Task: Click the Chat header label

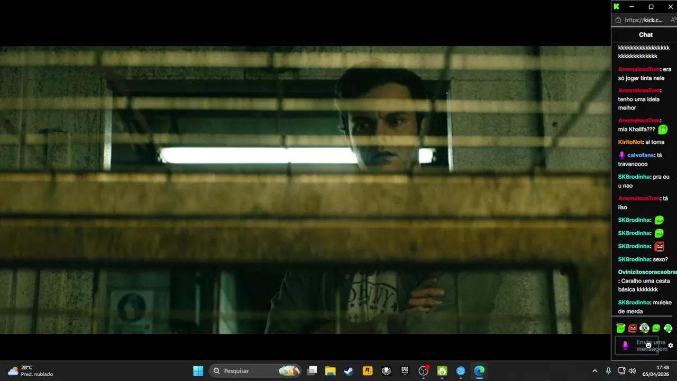Action: point(646,34)
